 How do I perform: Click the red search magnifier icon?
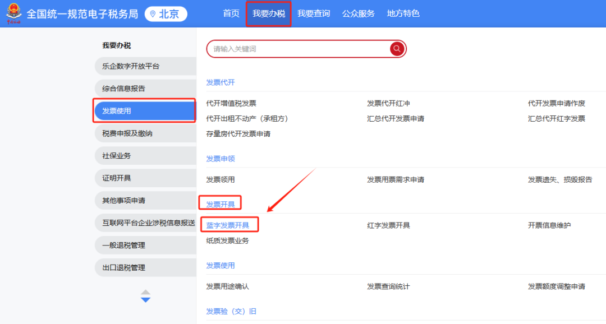(397, 49)
